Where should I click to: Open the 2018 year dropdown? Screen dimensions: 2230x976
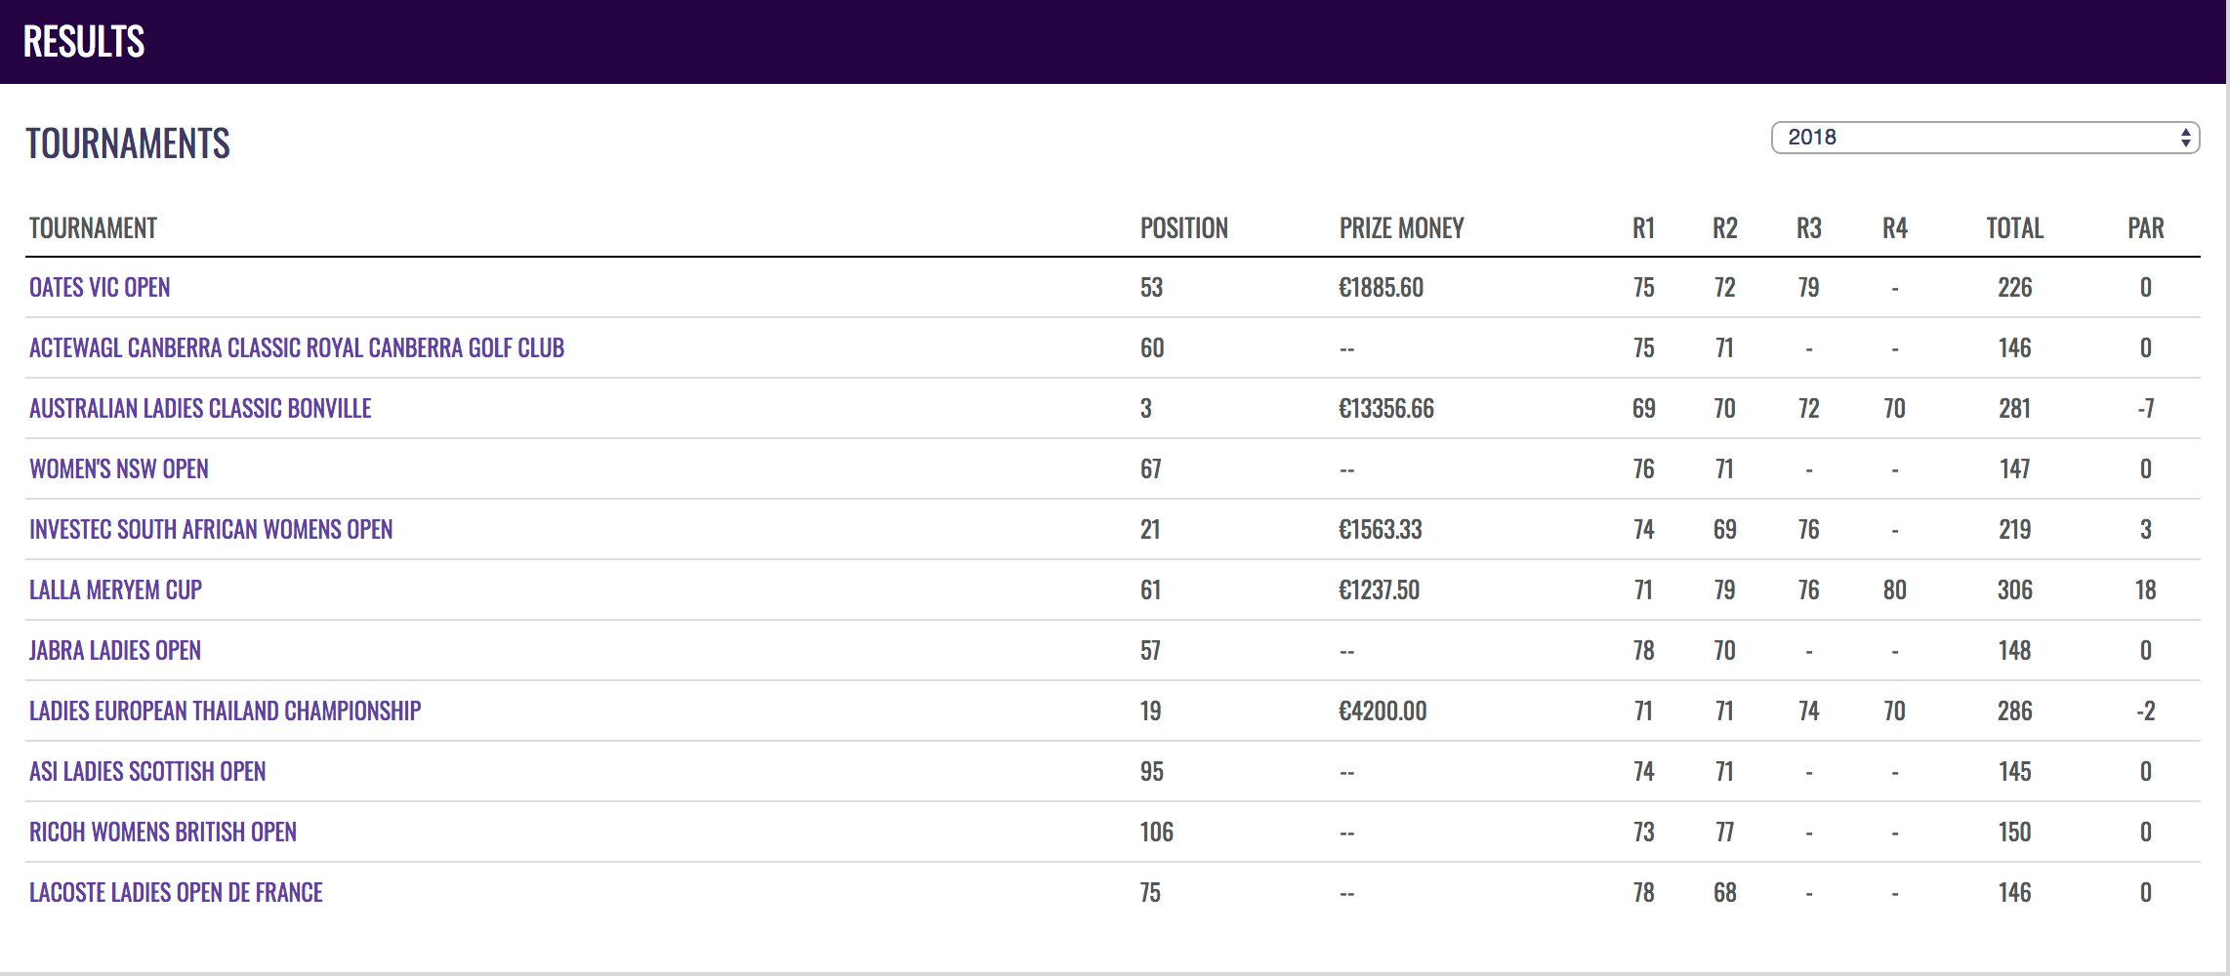click(1985, 138)
